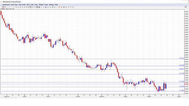Switch time scale to 30 minutes
Viewport: 189px width, 106px height.
(20, 7)
